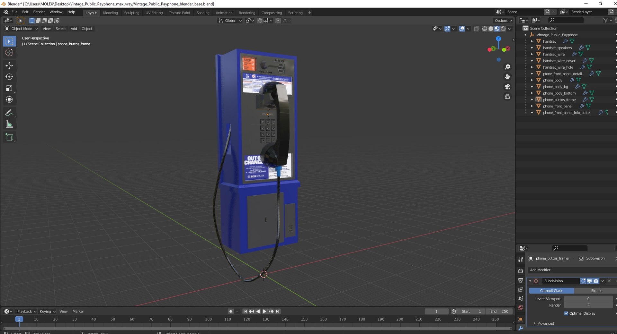Select the Measure tool
617x334 pixels.
click(9, 124)
